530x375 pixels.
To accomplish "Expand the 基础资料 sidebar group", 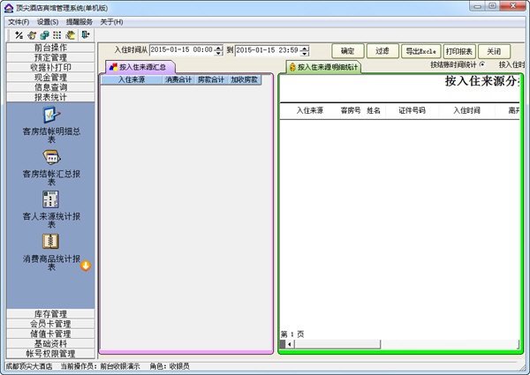I will [x=50, y=343].
